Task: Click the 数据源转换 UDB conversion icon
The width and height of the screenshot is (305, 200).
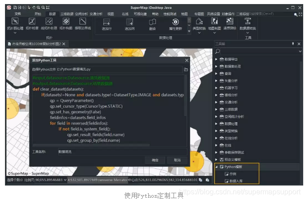Action: (248, 21)
